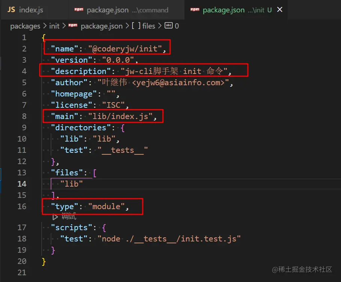Click the "0.0.0" version value

pyautogui.click(x=118, y=60)
